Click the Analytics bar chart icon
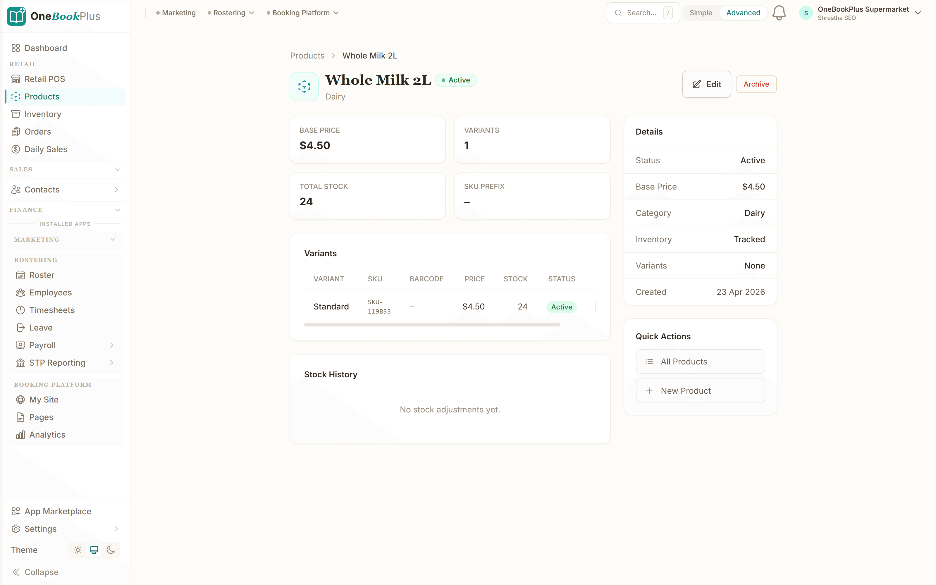This screenshot has width=936, height=585. coord(20,435)
